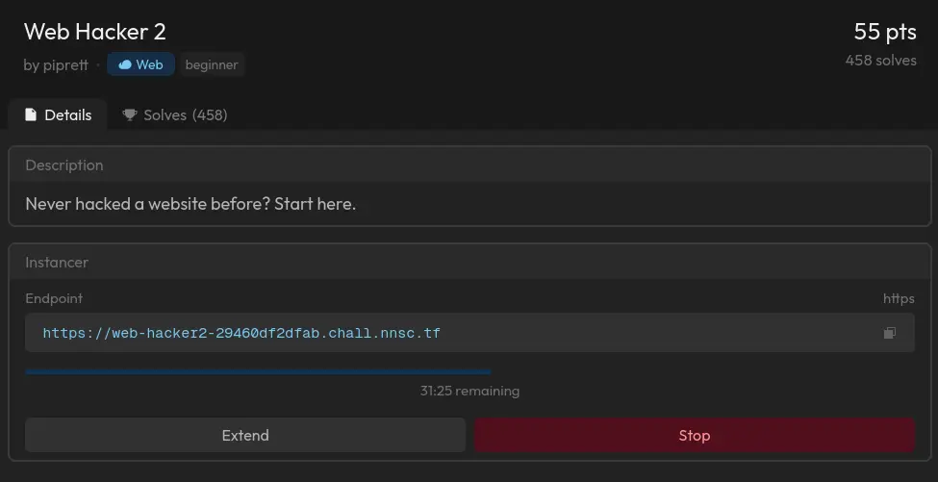Click the cloud icon in the Web tag

(125, 64)
